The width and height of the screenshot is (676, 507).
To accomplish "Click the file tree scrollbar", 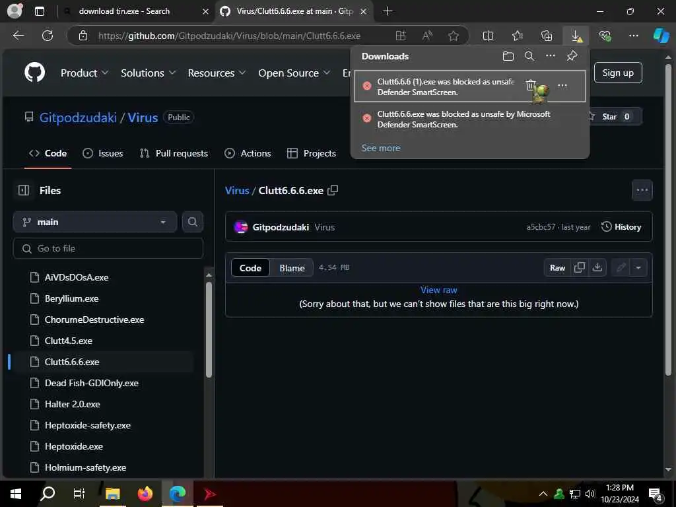I will click(209, 330).
